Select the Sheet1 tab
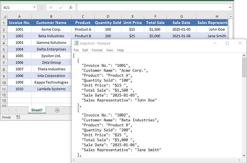Screen dimensions: 247x163 [37, 110]
